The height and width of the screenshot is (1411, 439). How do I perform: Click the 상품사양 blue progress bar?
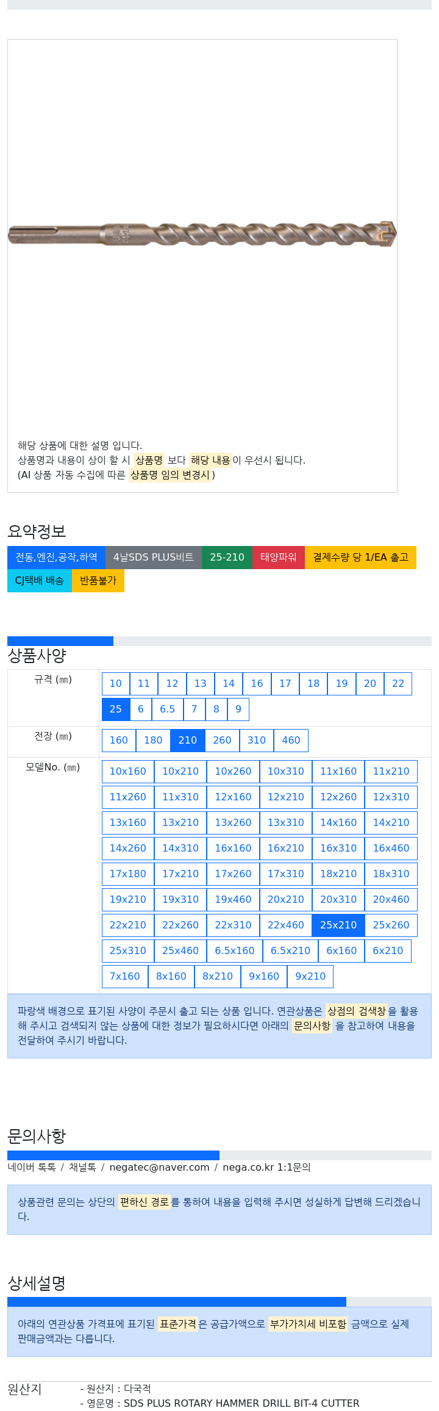click(60, 641)
